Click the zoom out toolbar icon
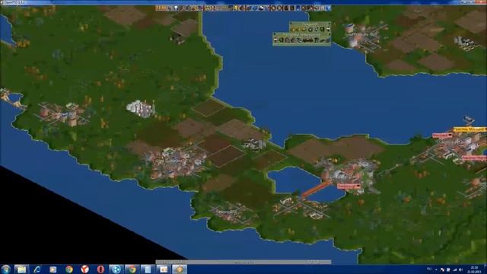Screen dimensions: 487x274 point(279,8)
